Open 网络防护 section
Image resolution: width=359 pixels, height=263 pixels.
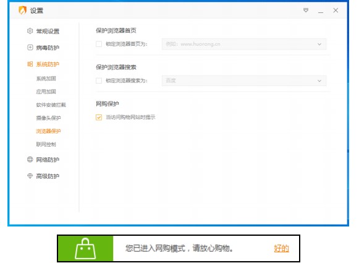coord(48,160)
